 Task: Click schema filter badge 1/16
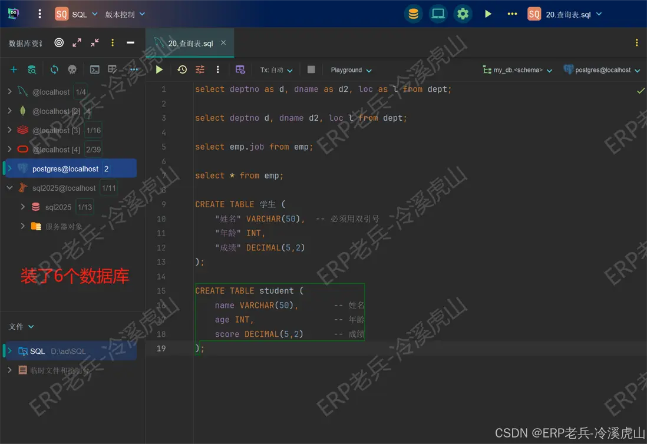93,130
